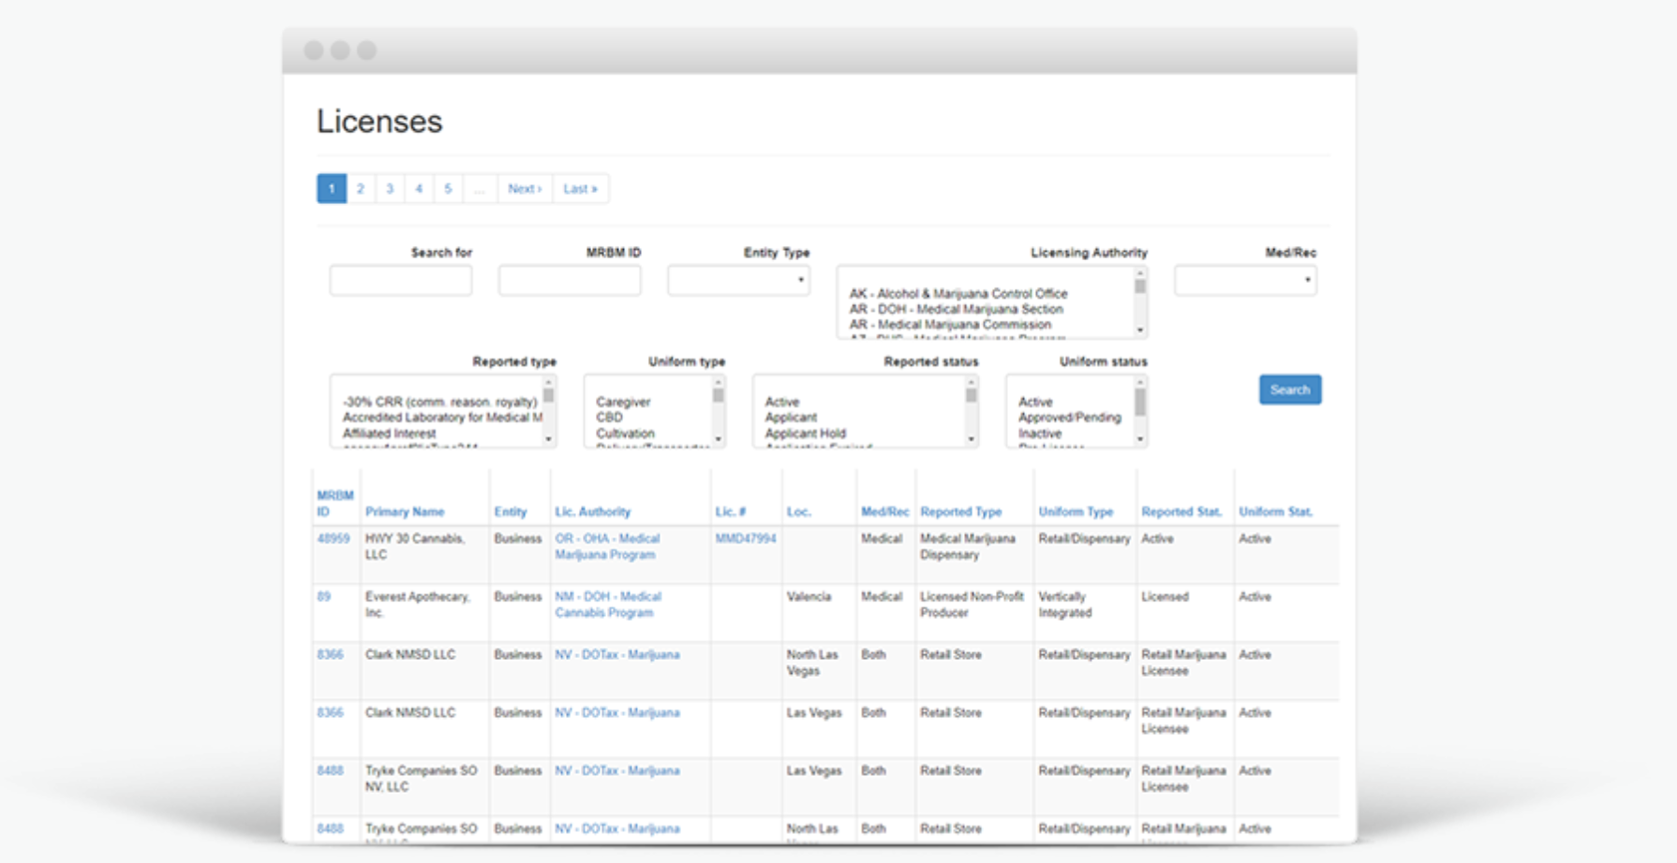
Task: Sort table by Reported Type column
Action: (x=960, y=511)
